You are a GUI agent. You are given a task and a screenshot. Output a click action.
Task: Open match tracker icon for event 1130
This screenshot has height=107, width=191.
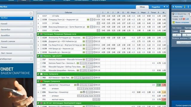pos(84,49)
